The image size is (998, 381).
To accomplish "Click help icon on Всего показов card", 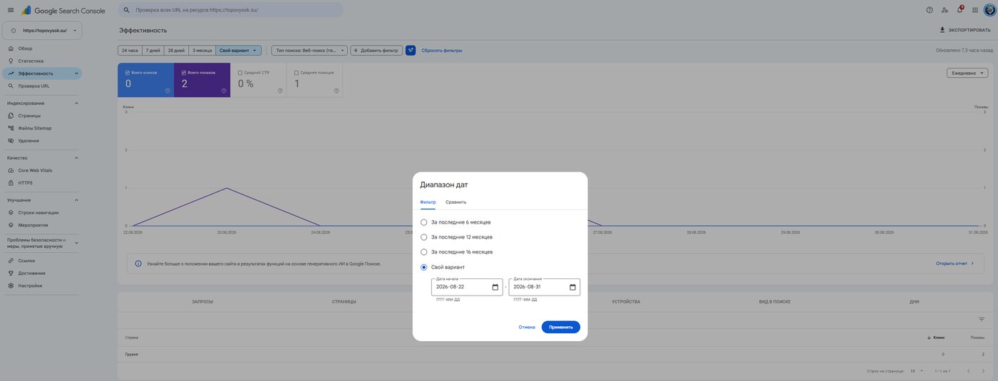I will (224, 90).
